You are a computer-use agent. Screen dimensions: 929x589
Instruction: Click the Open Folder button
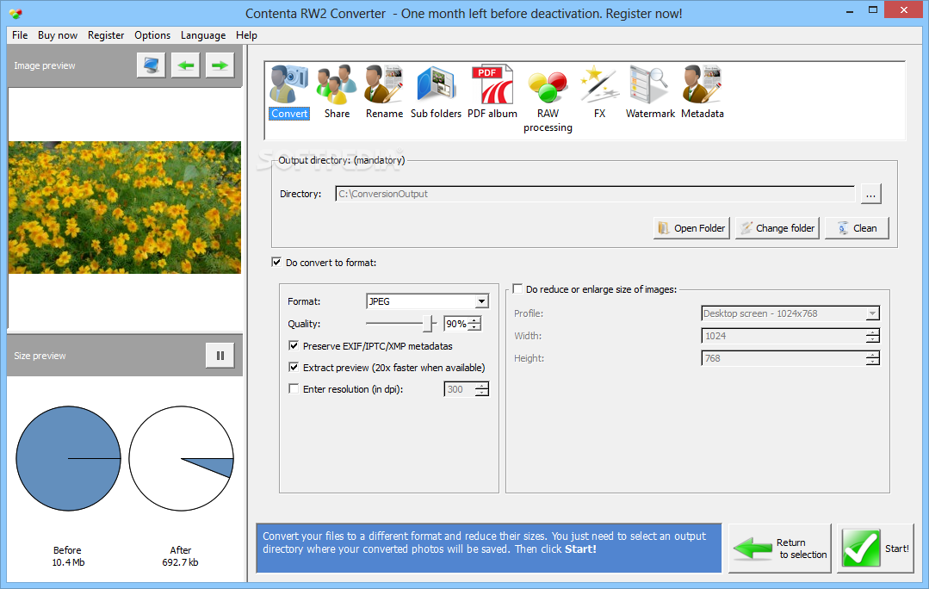coord(691,228)
